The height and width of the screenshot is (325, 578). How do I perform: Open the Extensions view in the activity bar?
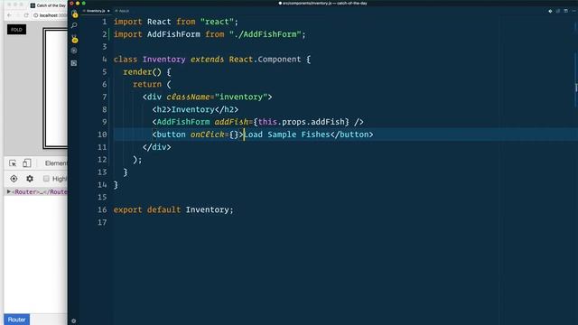[74, 63]
